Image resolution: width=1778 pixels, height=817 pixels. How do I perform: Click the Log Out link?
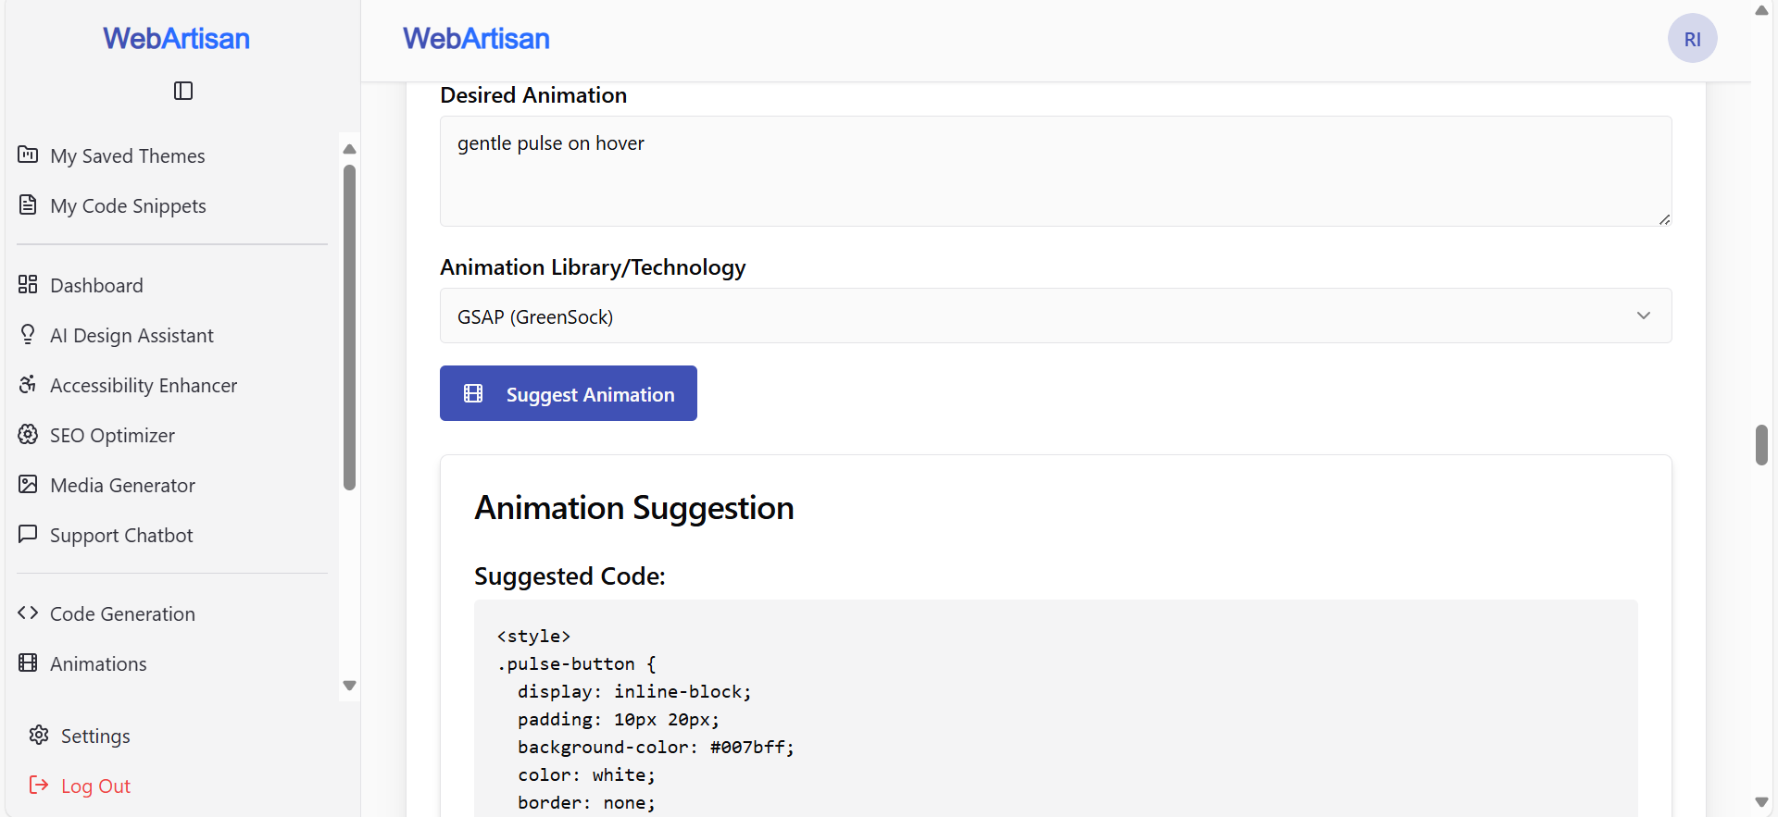coord(94,786)
